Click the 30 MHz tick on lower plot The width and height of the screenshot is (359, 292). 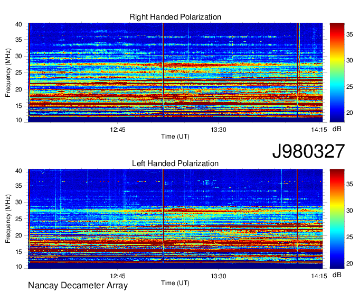click(18, 202)
